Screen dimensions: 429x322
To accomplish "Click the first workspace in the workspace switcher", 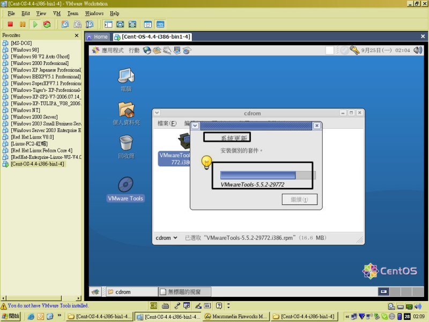I will point(384,292).
